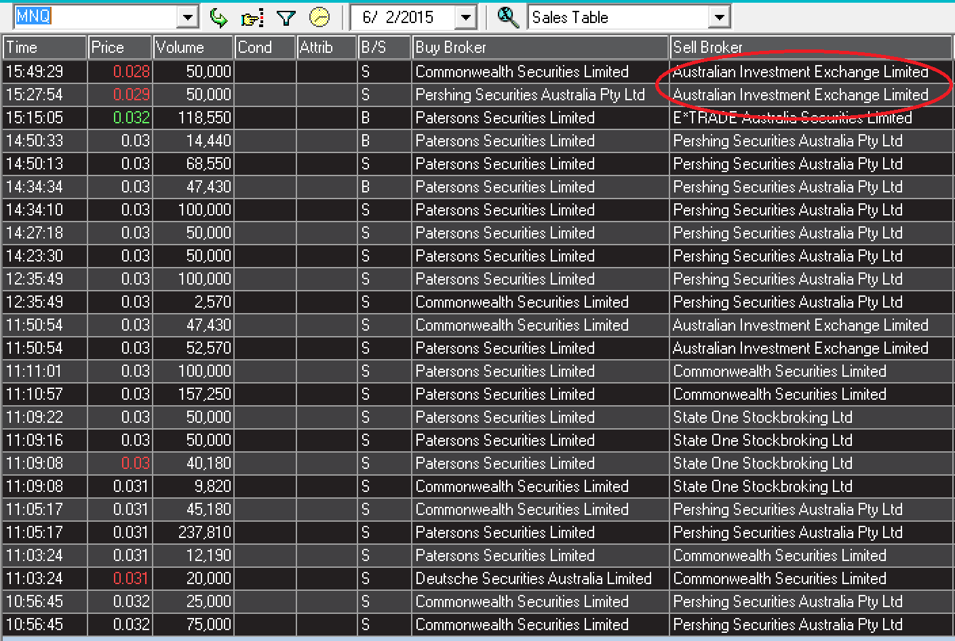Image resolution: width=955 pixels, height=641 pixels.
Task: Click into the MNQ symbol input field
Action: click(96, 17)
